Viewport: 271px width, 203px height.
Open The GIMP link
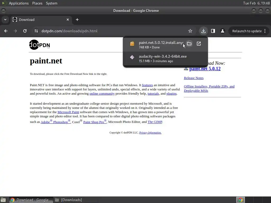(x=155, y=122)
